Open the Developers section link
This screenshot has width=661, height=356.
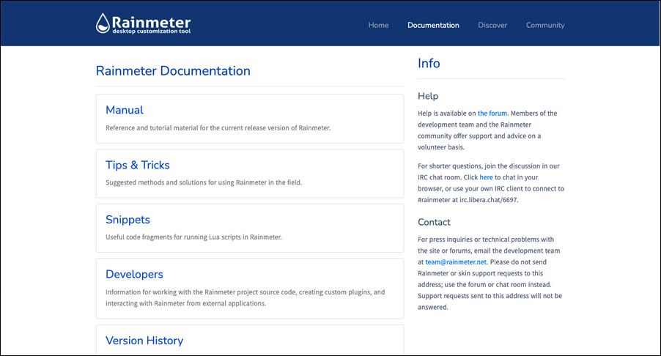pos(134,274)
